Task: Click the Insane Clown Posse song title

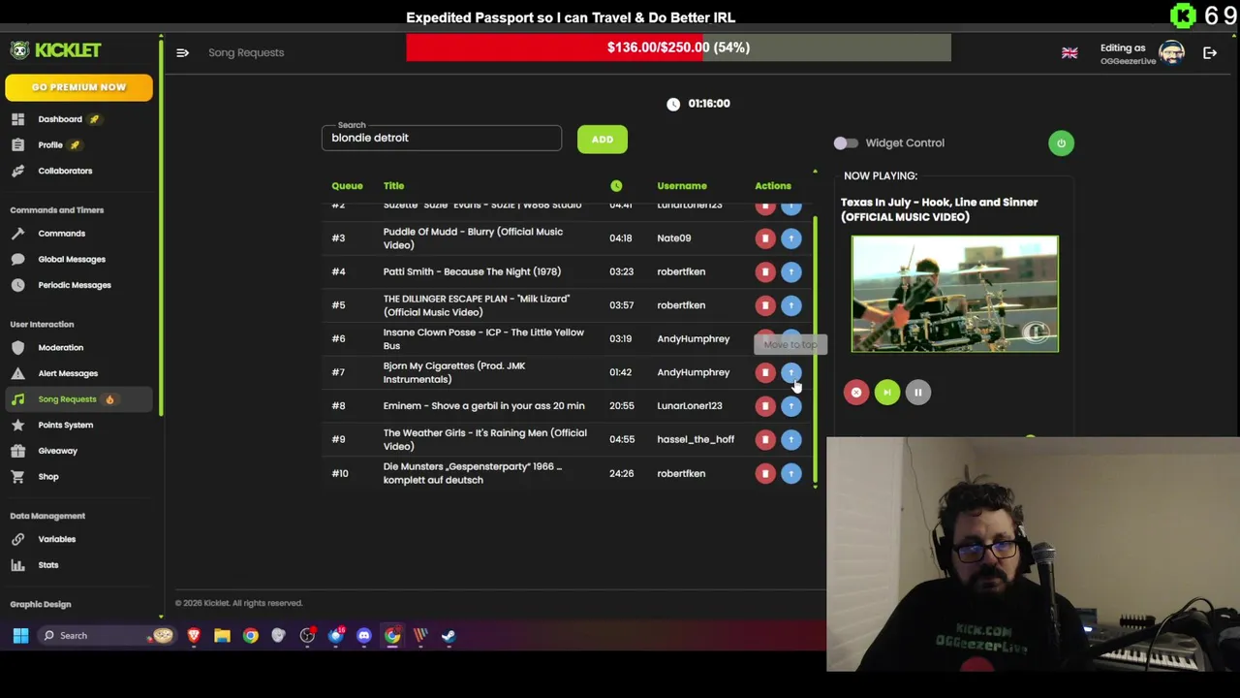Action: tap(483, 339)
